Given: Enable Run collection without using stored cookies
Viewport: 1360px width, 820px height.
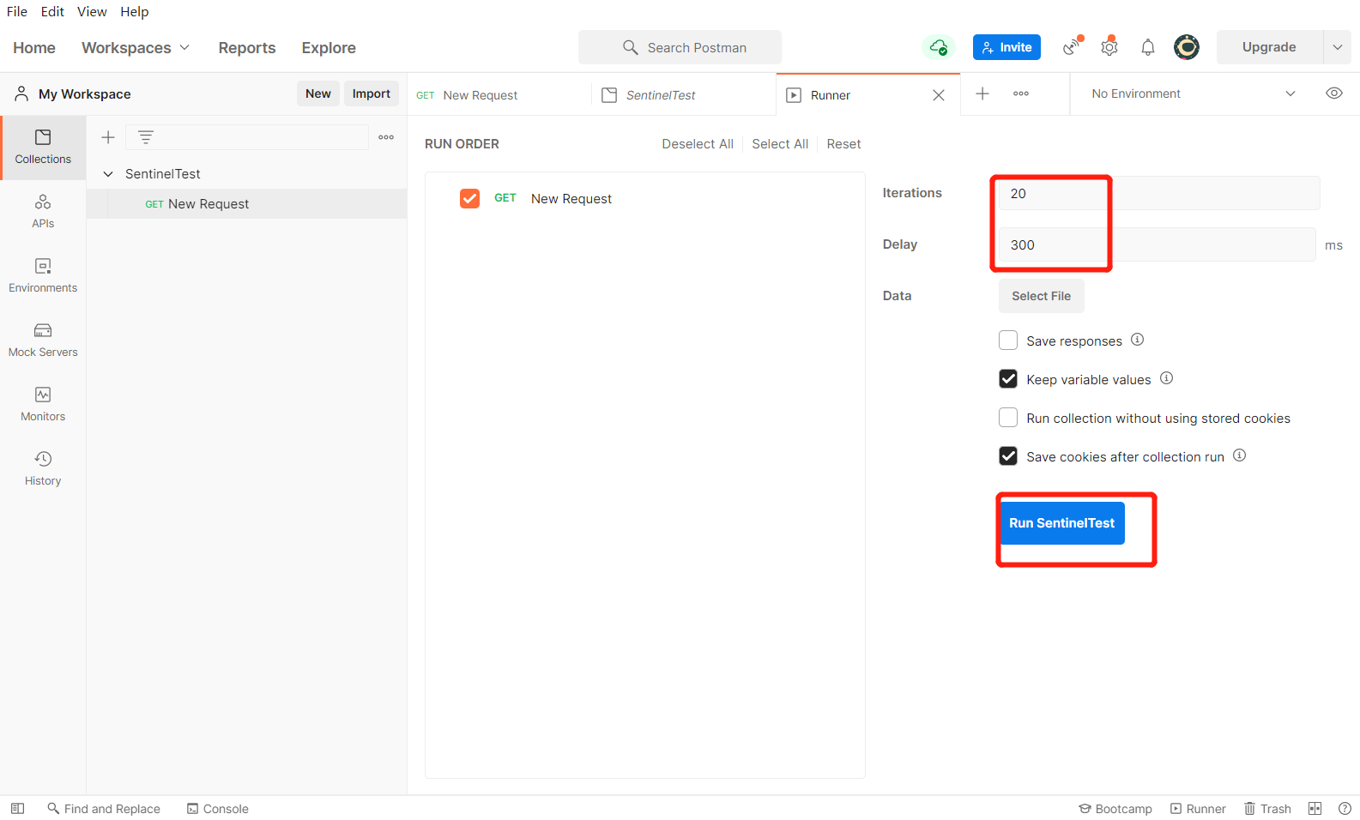Looking at the screenshot, I should [x=1008, y=418].
